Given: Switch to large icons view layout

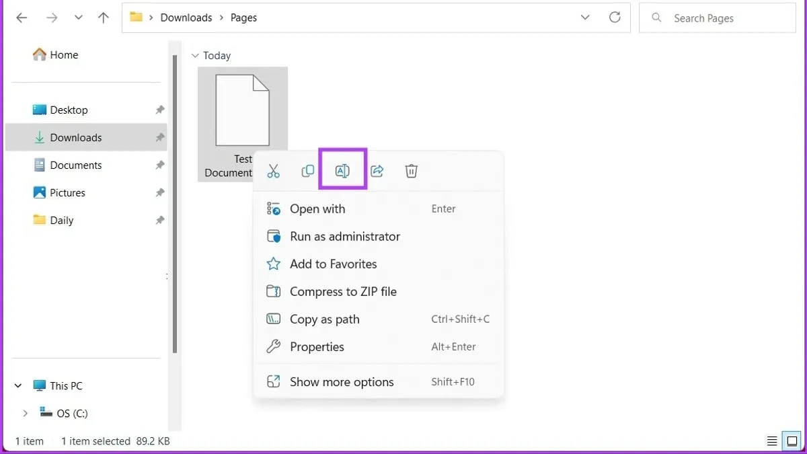Looking at the screenshot, I should (792, 441).
